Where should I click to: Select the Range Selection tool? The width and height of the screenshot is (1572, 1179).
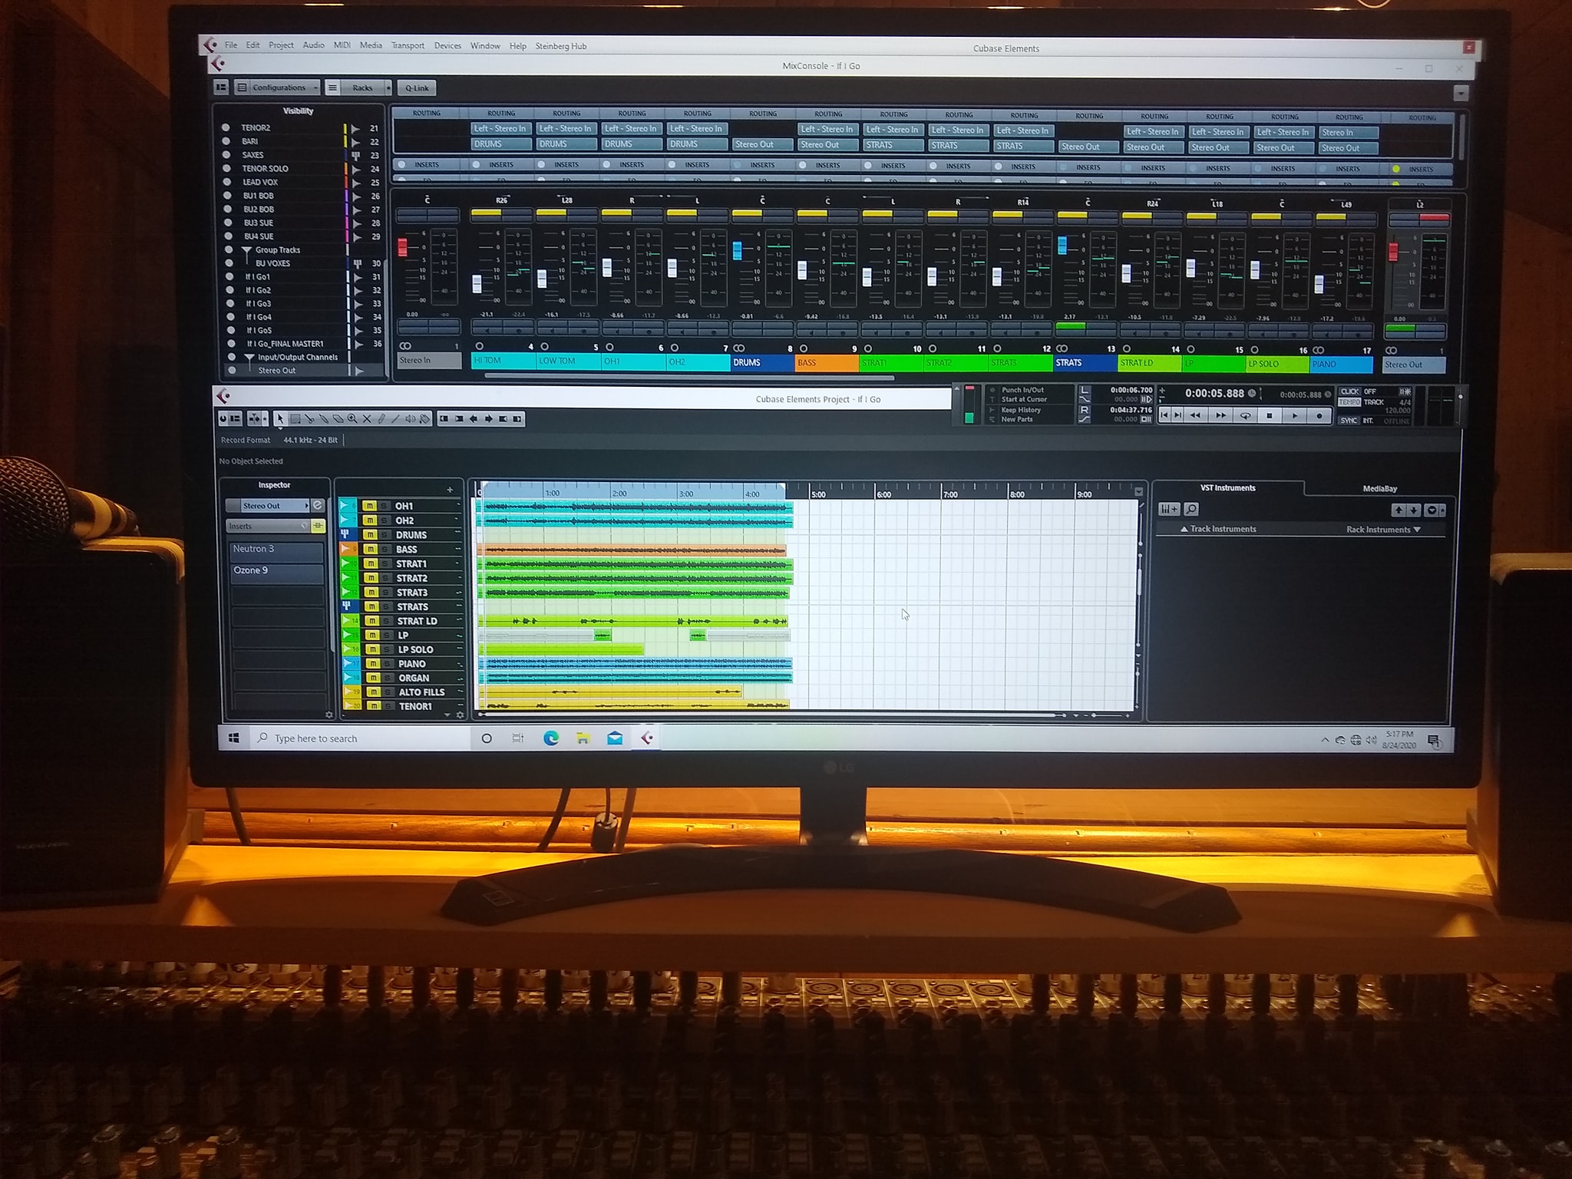tap(295, 419)
